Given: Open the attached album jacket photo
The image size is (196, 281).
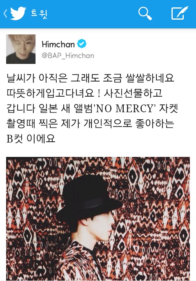Looking at the screenshot, I should (98, 219).
